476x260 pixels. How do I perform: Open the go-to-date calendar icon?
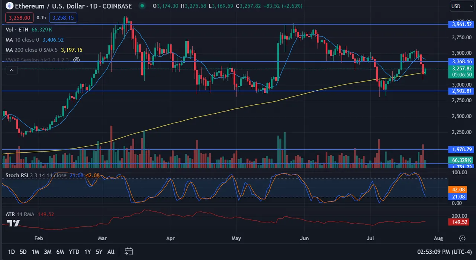(x=129, y=251)
